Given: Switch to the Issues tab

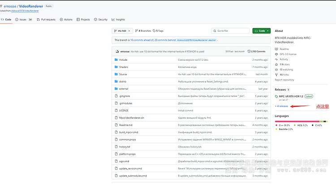Looking at the screenshot, I should tap(25, 20).
